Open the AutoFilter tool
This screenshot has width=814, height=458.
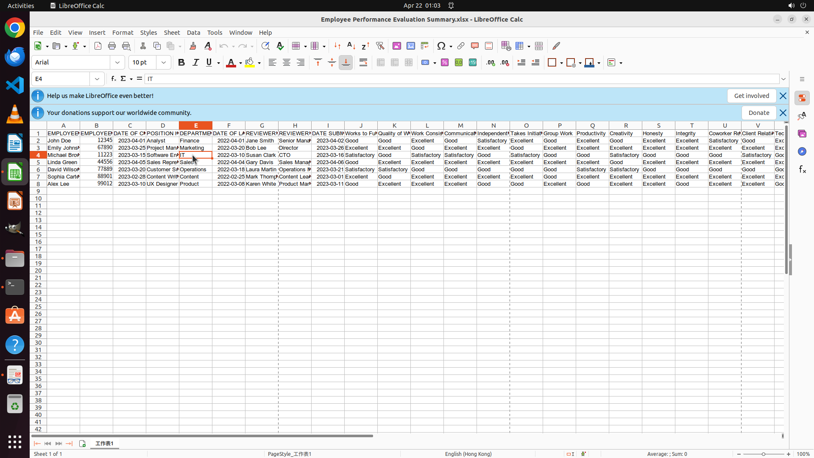pos(380,46)
